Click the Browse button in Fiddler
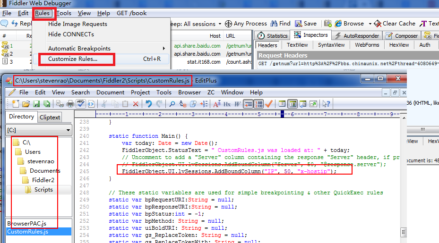Image resolution: width=439 pixels, height=243 pixels. [x=349, y=24]
